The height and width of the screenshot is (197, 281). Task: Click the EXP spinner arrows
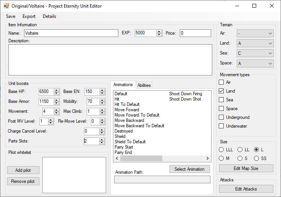coord(159,33)
